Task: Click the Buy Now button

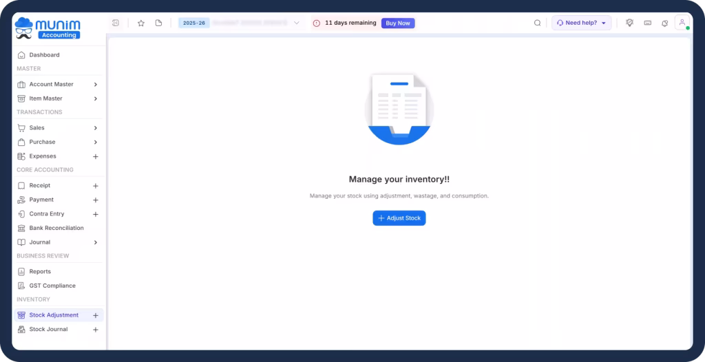Action: coord(398,23)
